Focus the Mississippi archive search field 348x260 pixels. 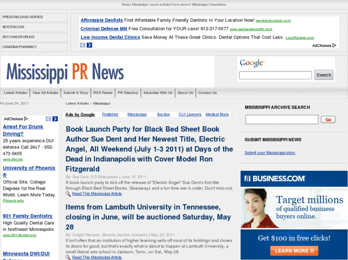282,120
